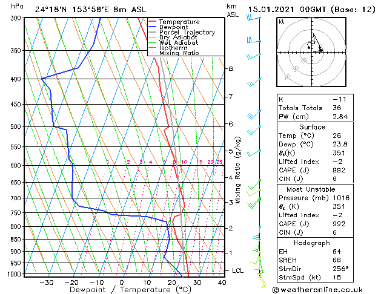This screenshot has width=381, height=294.
Task: Click the vertical 'Mixing Ratio (g/kg)' axis title
Action: pyautogui.click(x=237, y=170)
